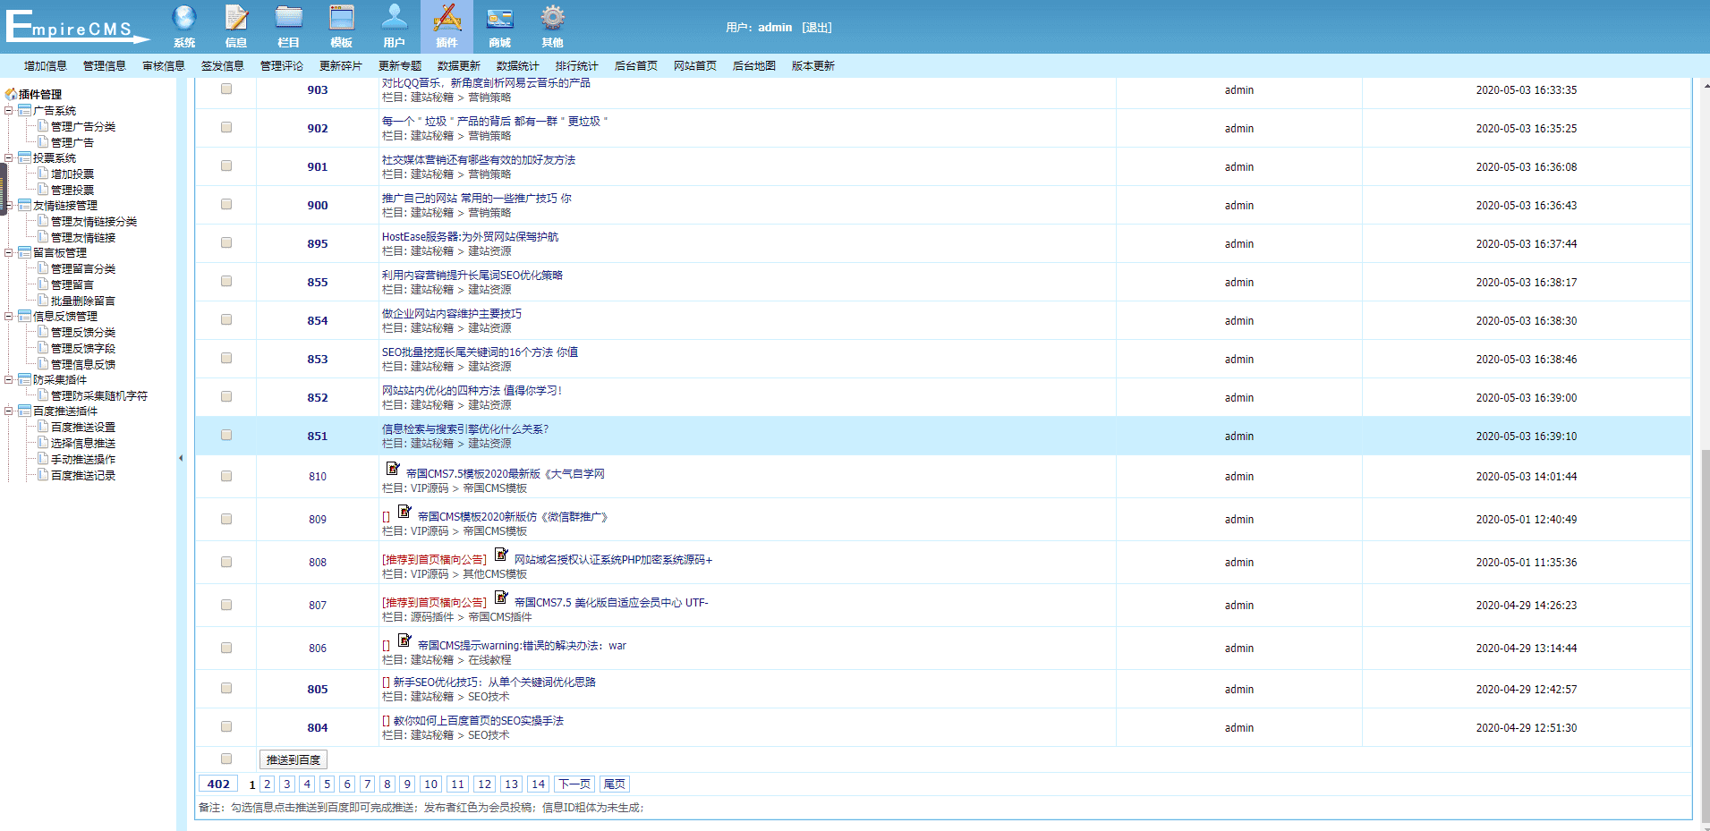The height and width of the screenshot is (831, 1710).
Task: Open the 版本更新 menu item
Action: coord(813,66)
